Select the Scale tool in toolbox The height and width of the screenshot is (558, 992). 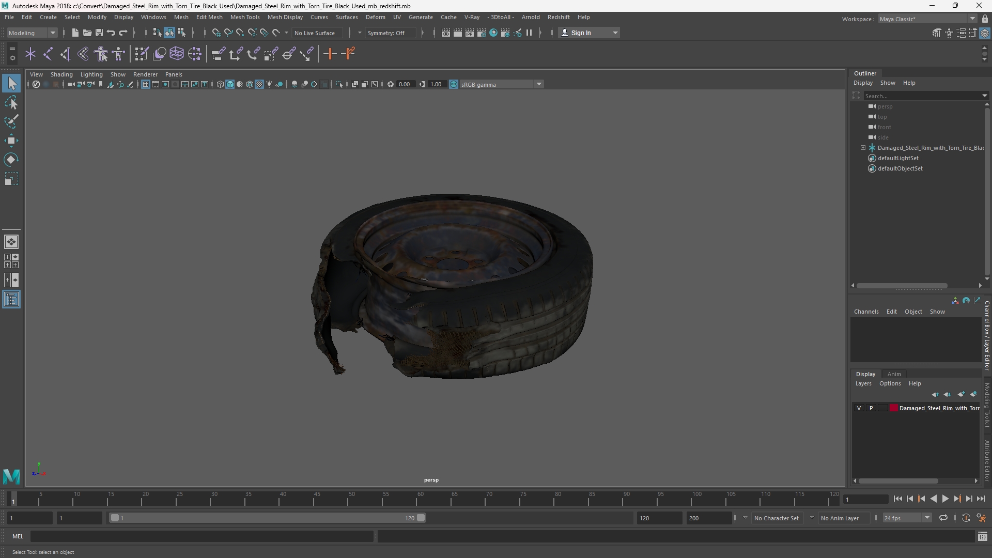11,179
